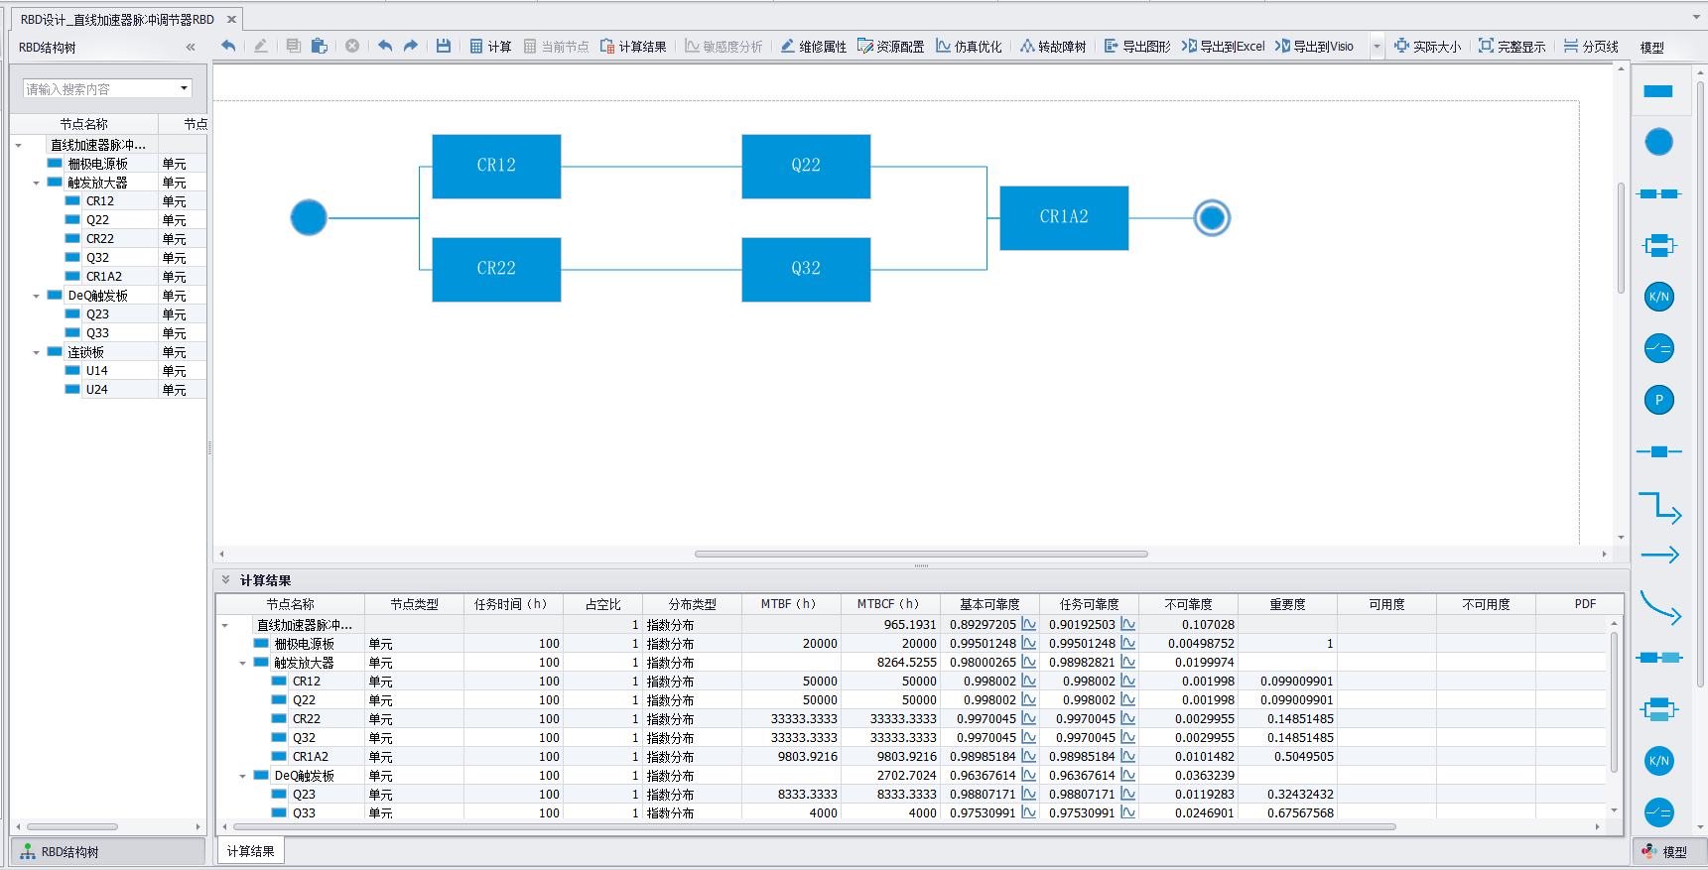Image resolution: width=1708 pixels, height=870 pixels.
Task: Export to Excel via 导出到Excel
Action: pos(1223,47)
